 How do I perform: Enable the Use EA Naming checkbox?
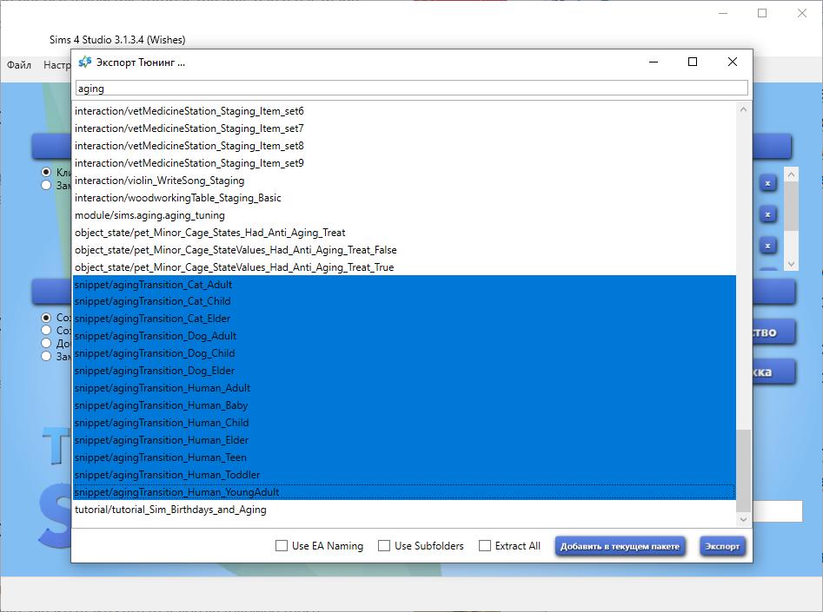282,546
